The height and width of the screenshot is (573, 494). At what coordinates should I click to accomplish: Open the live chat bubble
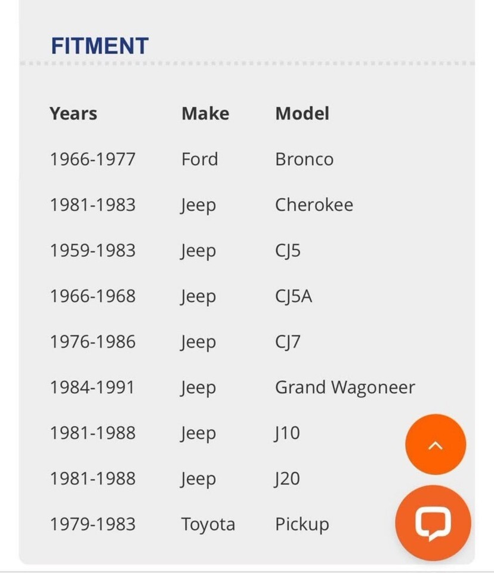(x=433, y=522)
